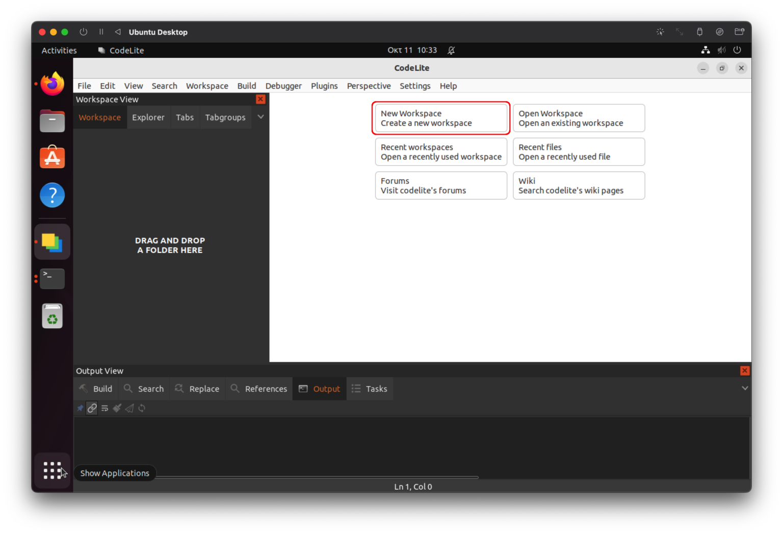This screenshot has height=534, width=783.
Task: Expand the Workspace View tabs dropdown arrow
Action: point(260,117)
